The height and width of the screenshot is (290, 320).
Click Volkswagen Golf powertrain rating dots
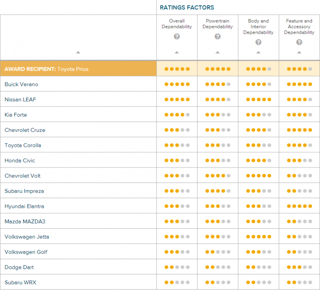(x=218, y=252)
